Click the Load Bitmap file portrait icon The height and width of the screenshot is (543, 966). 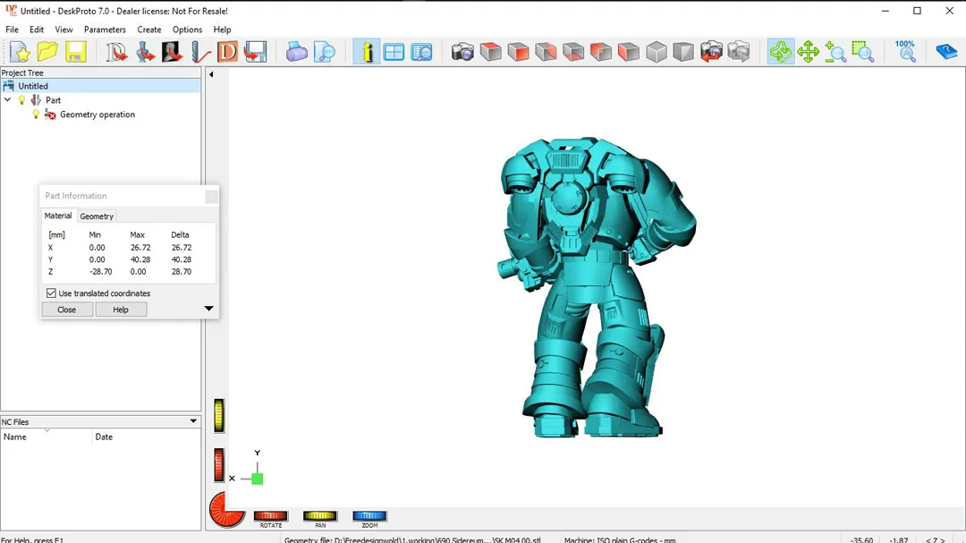pyautogui.click(x=173, y=52)
